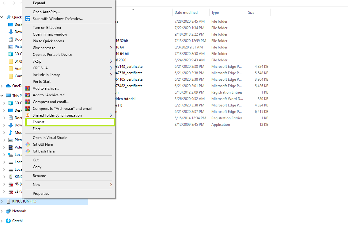Open the 7-Zip submenu arrow
This screenshot has height=239, width=348.
(x=111, y=61)
